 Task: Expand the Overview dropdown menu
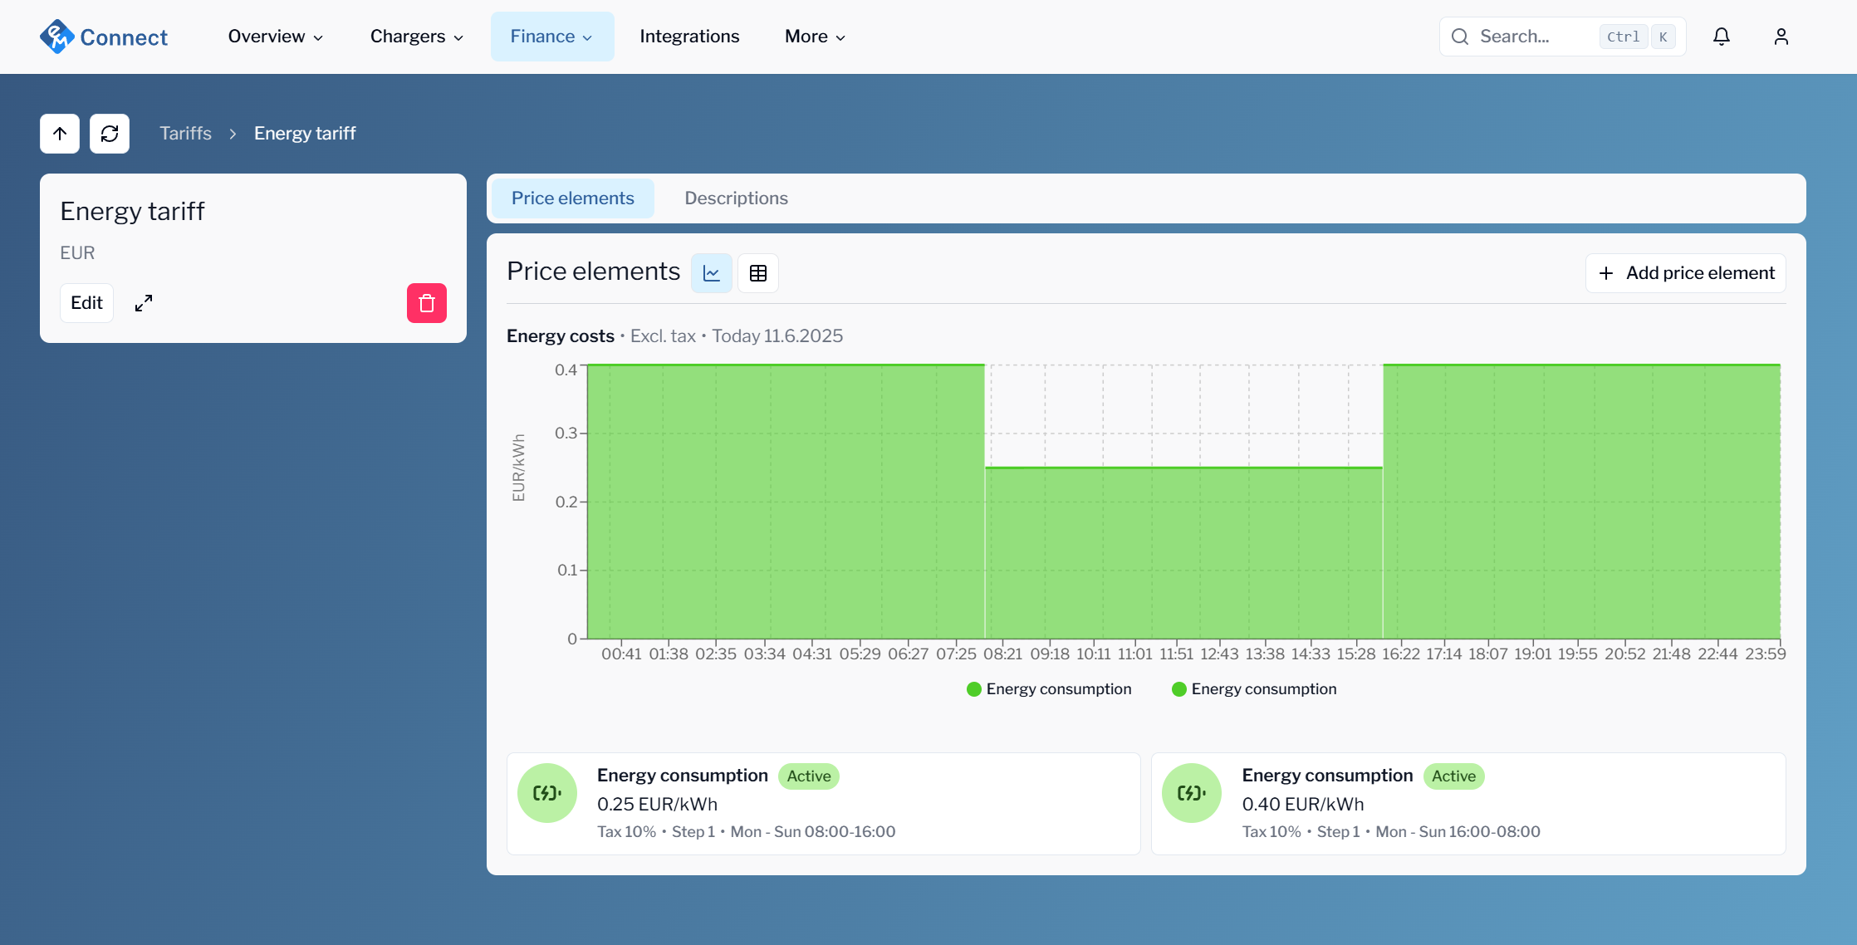(x=275, y=37)
